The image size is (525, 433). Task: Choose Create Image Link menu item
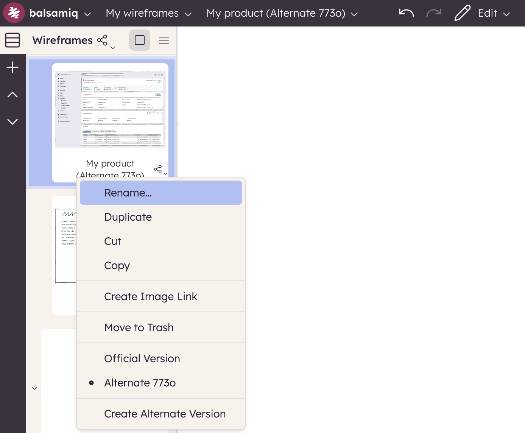click(161, 296)
